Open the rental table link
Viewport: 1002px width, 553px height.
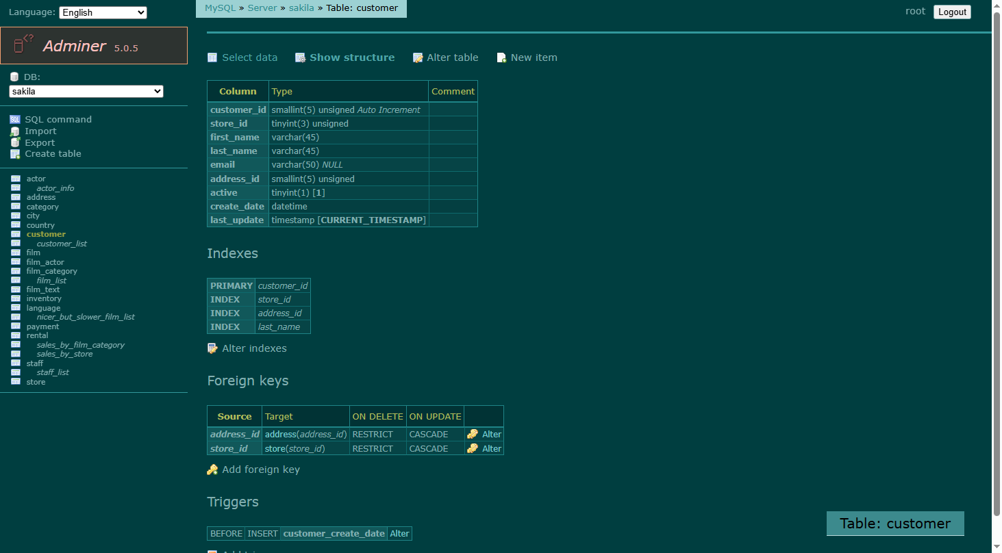pos(37,335)
